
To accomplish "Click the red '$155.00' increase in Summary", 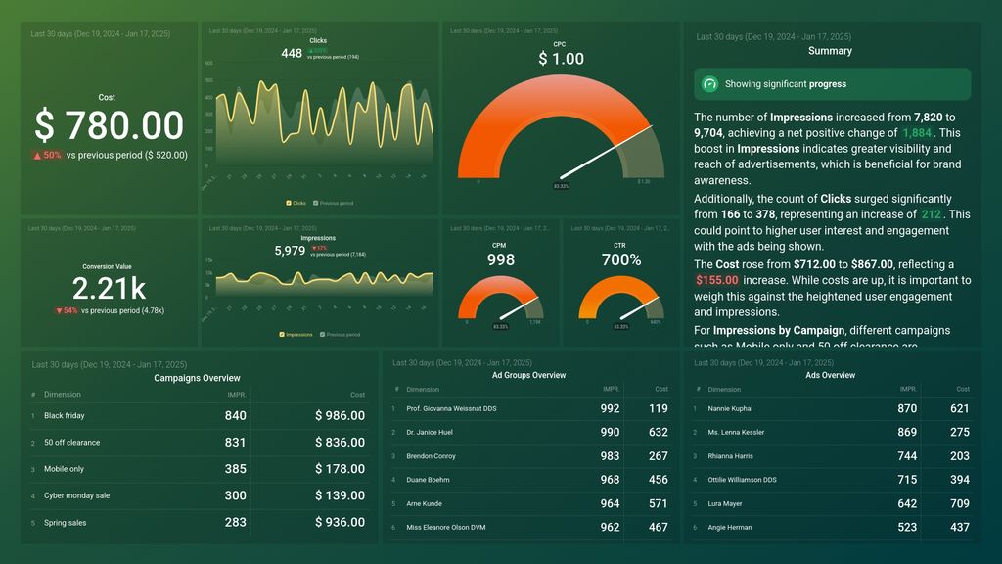I will [x=717, y=280].
